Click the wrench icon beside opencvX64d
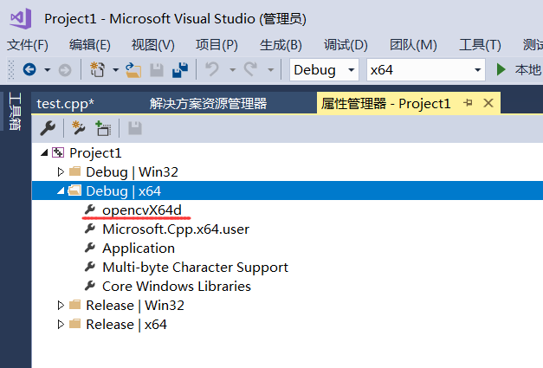 pos(90,210)
